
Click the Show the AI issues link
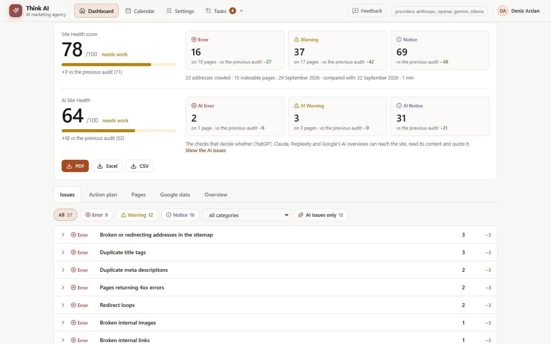pos(205,151)
